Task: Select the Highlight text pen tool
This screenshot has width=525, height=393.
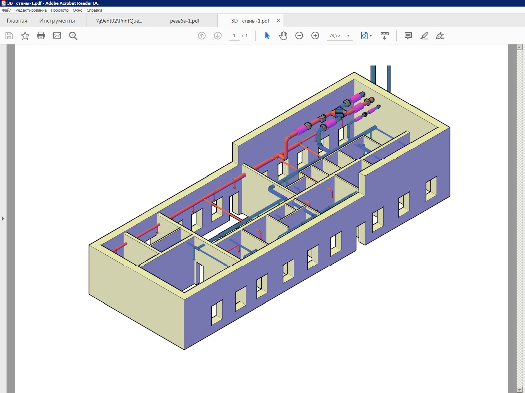Action: point(424,36)
